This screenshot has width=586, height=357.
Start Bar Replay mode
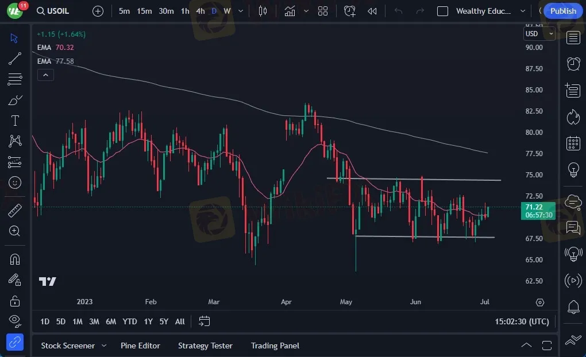372,11
